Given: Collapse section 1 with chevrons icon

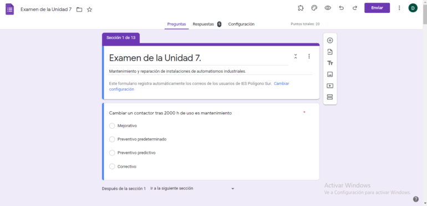Looking at the screenshot, I should click(x=296, y=56).
